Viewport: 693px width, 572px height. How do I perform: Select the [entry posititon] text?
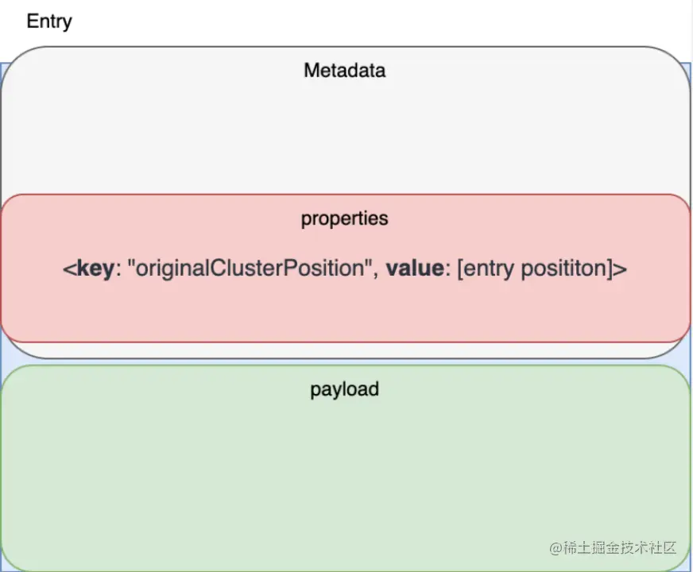pos(536,269)
